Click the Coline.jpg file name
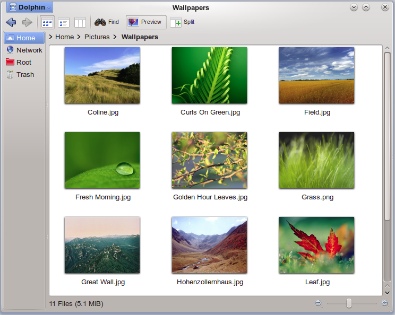The width and height of the screenshot is (395, 315). click(103, 112)
